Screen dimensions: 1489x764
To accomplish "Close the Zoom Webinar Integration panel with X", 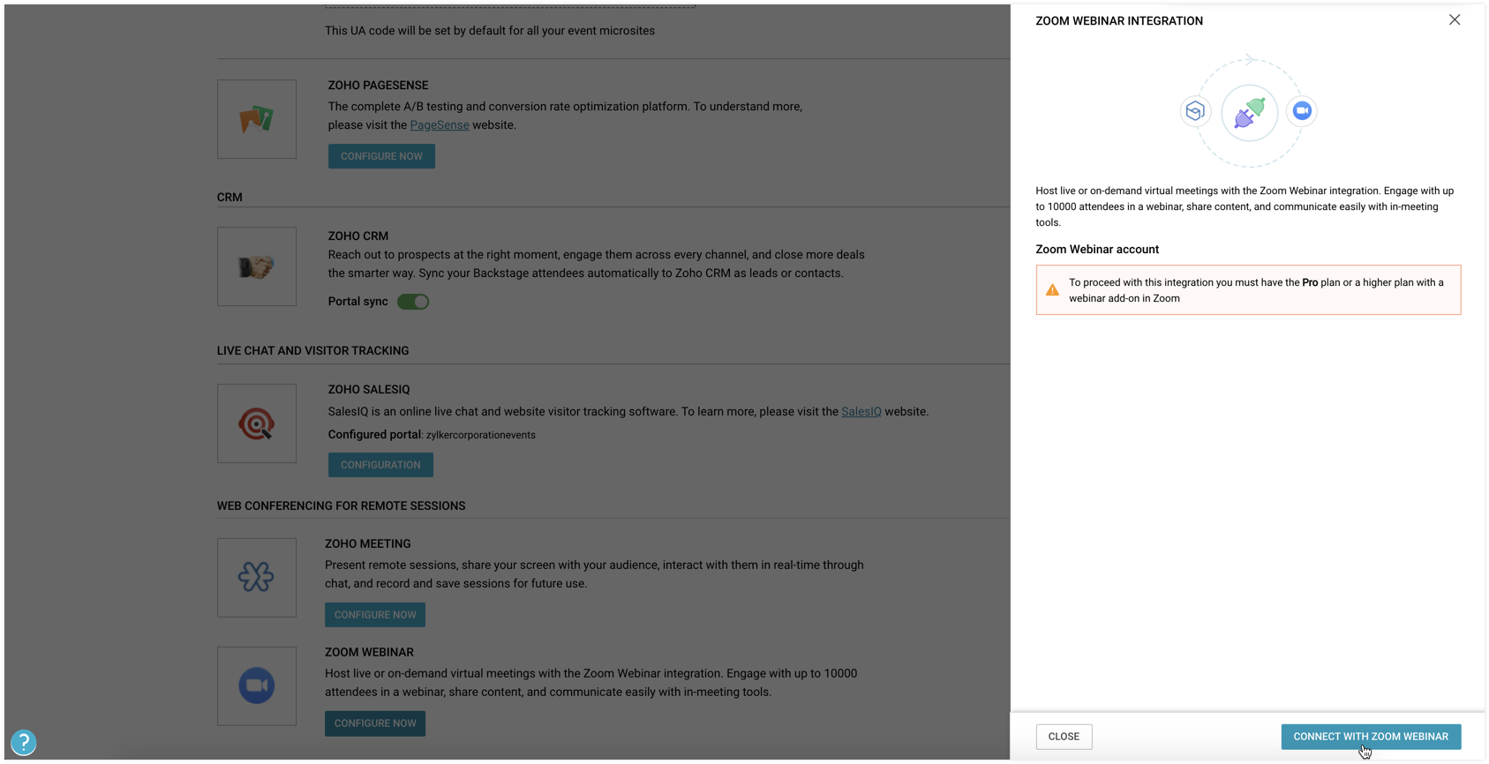I will [x=1455, y=20].
